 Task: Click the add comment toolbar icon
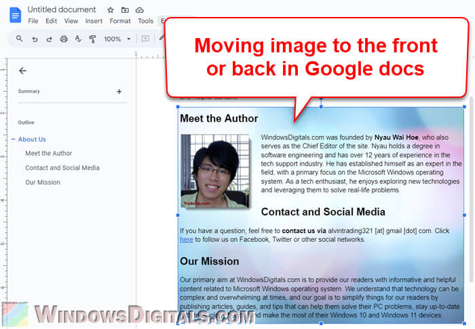(x=145, y=39)
